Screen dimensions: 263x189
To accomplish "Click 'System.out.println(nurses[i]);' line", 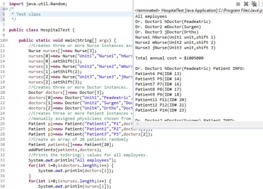I will click(75, 186).
